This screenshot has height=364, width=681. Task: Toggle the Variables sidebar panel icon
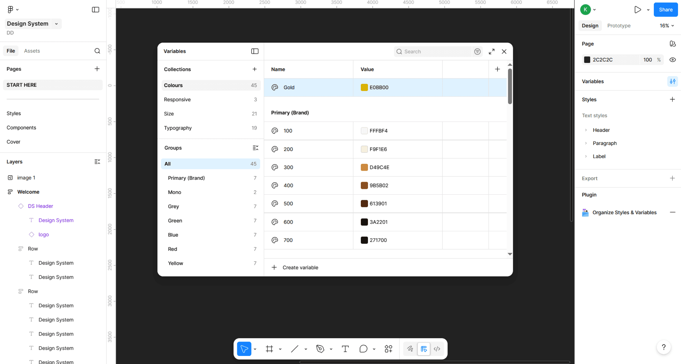click(254, 51)
